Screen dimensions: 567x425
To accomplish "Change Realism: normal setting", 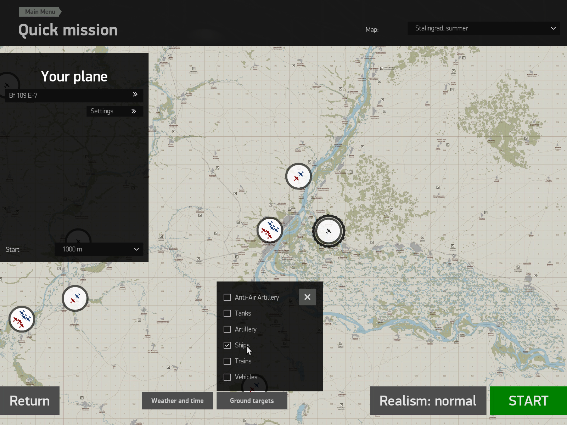I will [428, 401].
